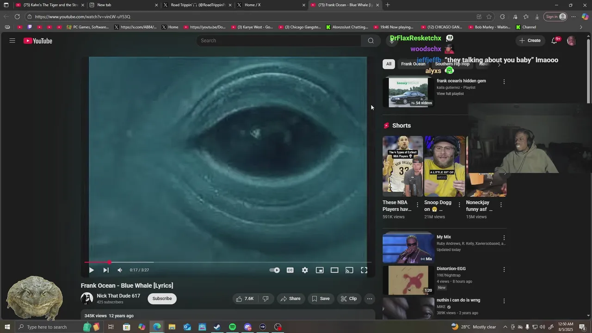The image size is (592, 333).
Task: Open Nick That Dude 617 channel name
Action: (118, 296)
